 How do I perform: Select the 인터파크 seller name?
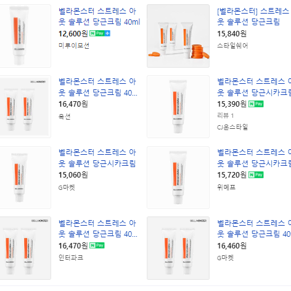tap(71, 258)
